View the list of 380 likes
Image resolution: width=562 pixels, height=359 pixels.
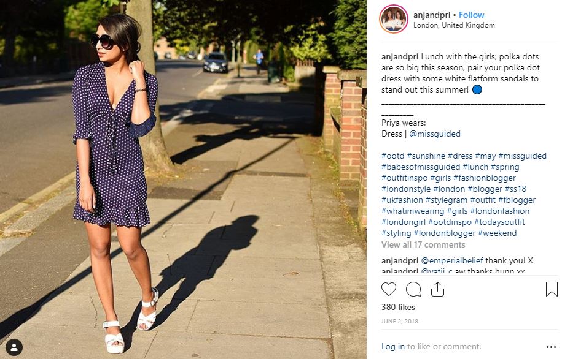point(398,307)
